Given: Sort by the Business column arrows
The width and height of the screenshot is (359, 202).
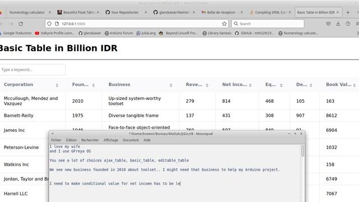Looking at the screenshot, I should tap(171, 85).
